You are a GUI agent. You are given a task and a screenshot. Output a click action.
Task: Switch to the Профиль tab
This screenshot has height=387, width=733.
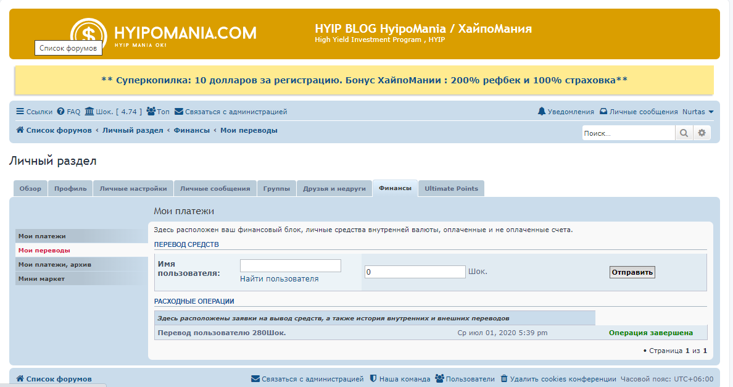click(70, 189)
